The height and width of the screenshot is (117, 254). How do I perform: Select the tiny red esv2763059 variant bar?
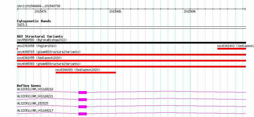17,49
